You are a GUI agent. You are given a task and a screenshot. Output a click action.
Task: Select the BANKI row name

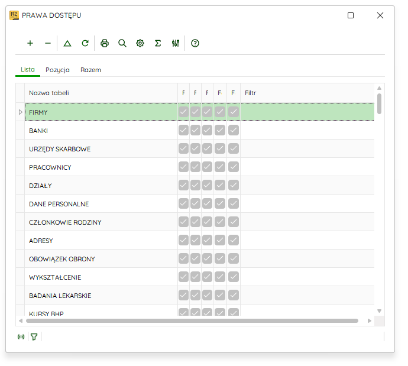38,131
